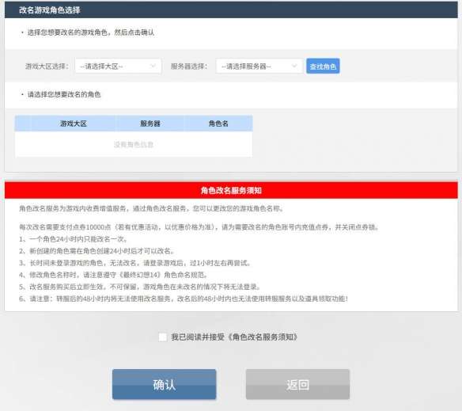Click the 改名游戏角色选择 title bar

(x=231, y=10)
